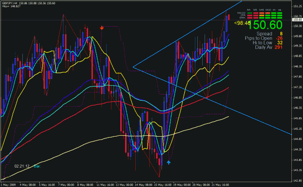Click the 1 May 2009 date label
Viewport: 303px width, 187px height.
click(8, 185)
